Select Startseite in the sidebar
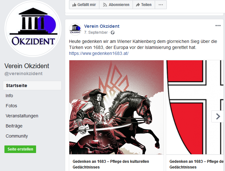225x171 pixels. (32, 85)
